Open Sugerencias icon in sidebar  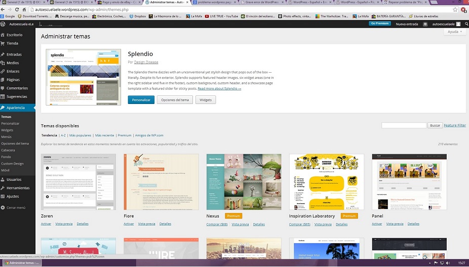coord(3,96)
